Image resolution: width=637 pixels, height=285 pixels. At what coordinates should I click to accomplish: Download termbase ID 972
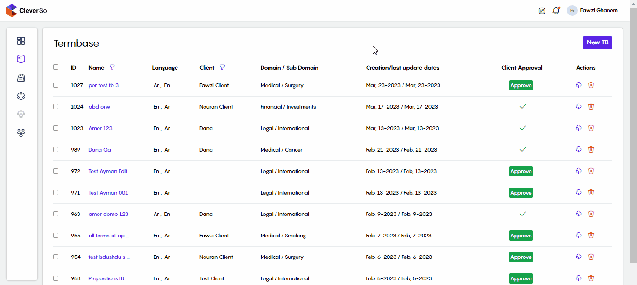pos(579,171)
